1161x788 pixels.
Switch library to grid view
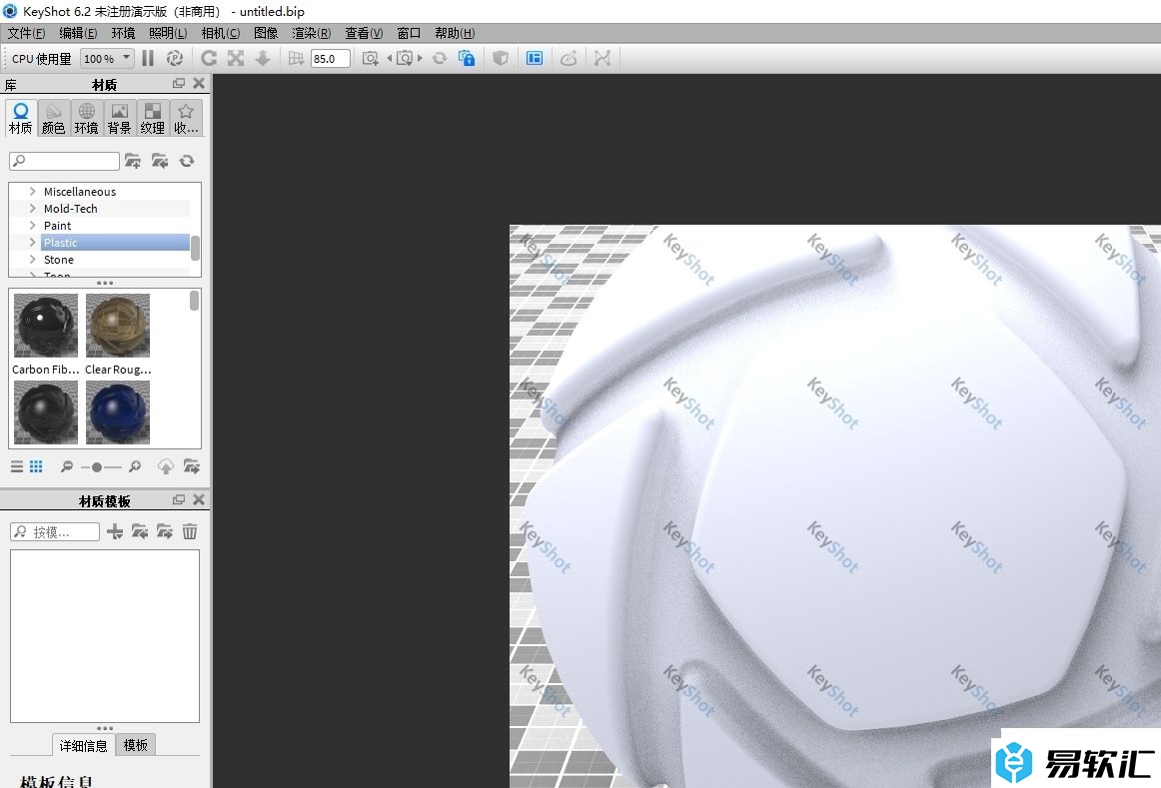point(36,466)
